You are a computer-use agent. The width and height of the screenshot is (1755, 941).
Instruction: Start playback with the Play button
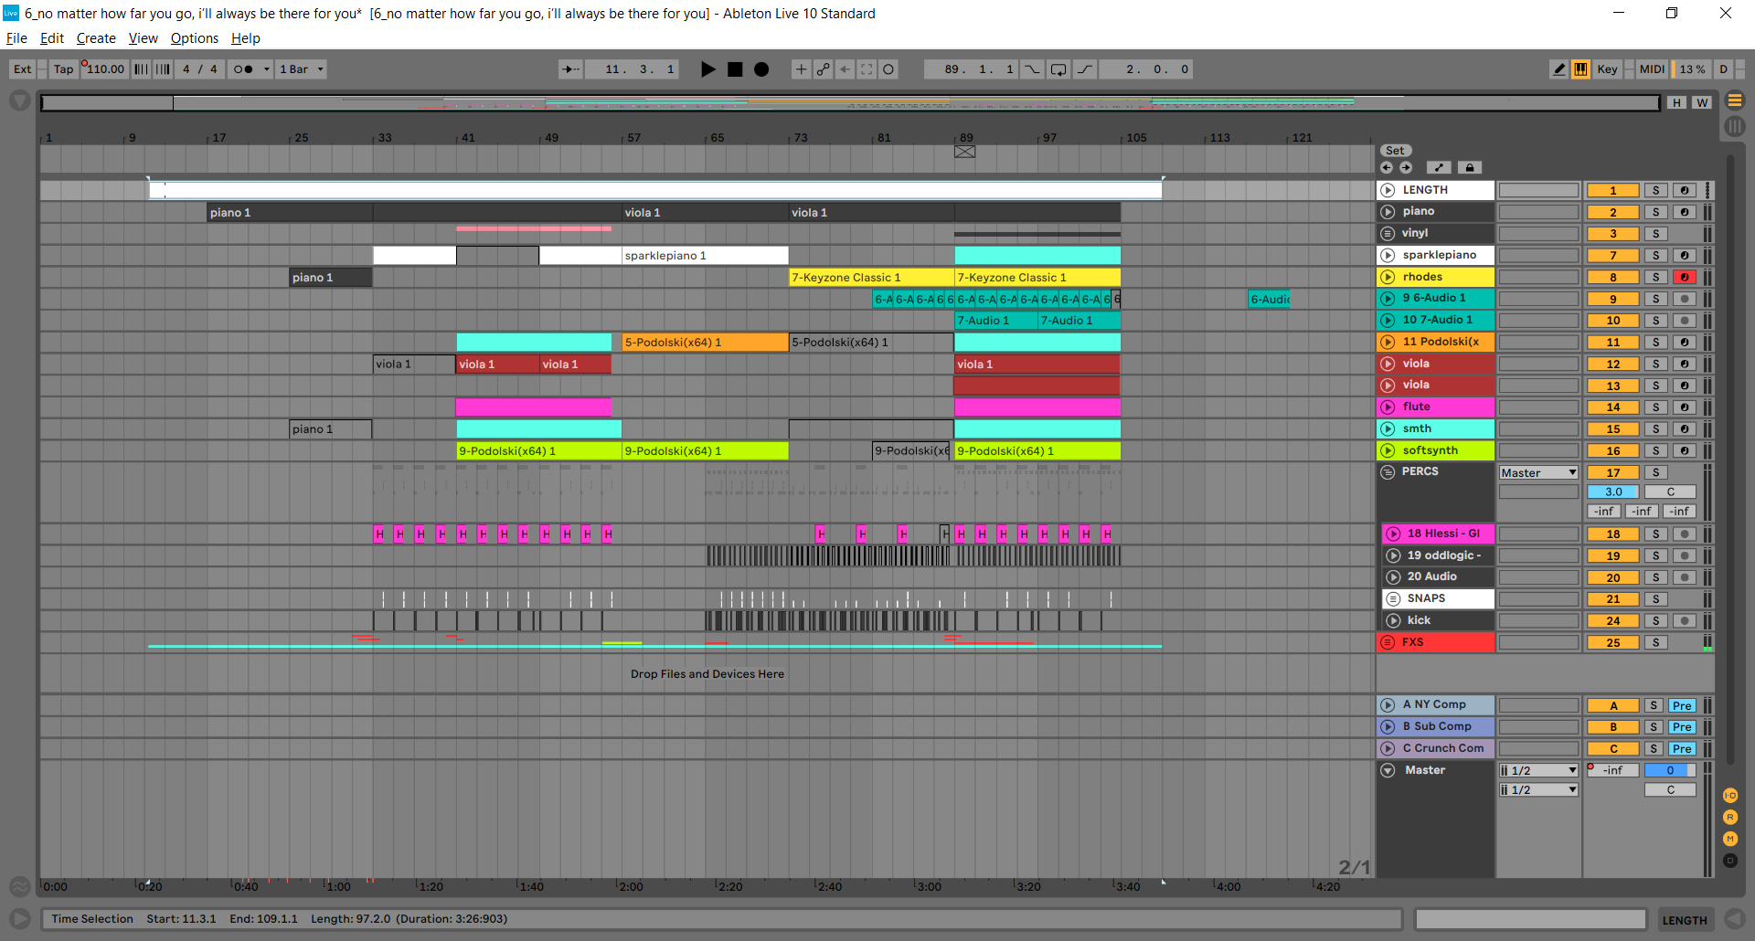click(707, 69)
